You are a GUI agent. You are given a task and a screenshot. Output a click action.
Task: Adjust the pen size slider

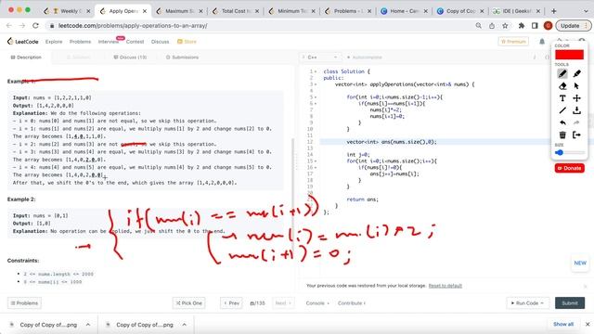570,152
